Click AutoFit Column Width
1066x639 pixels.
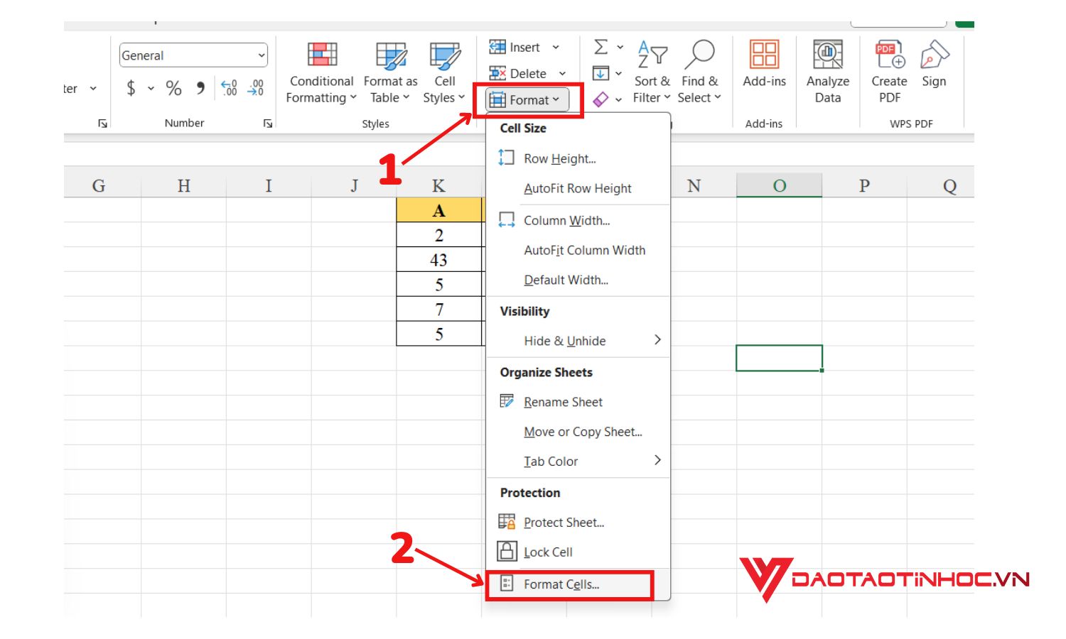click(x=585, y=250)
